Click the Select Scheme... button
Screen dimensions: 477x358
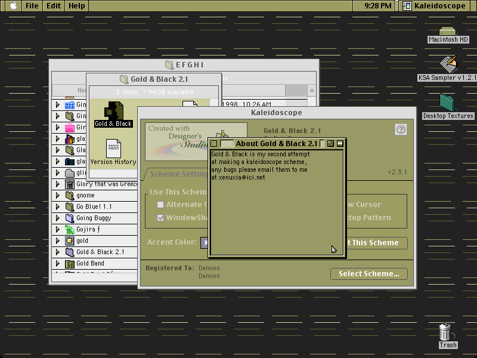coord(369,274)
